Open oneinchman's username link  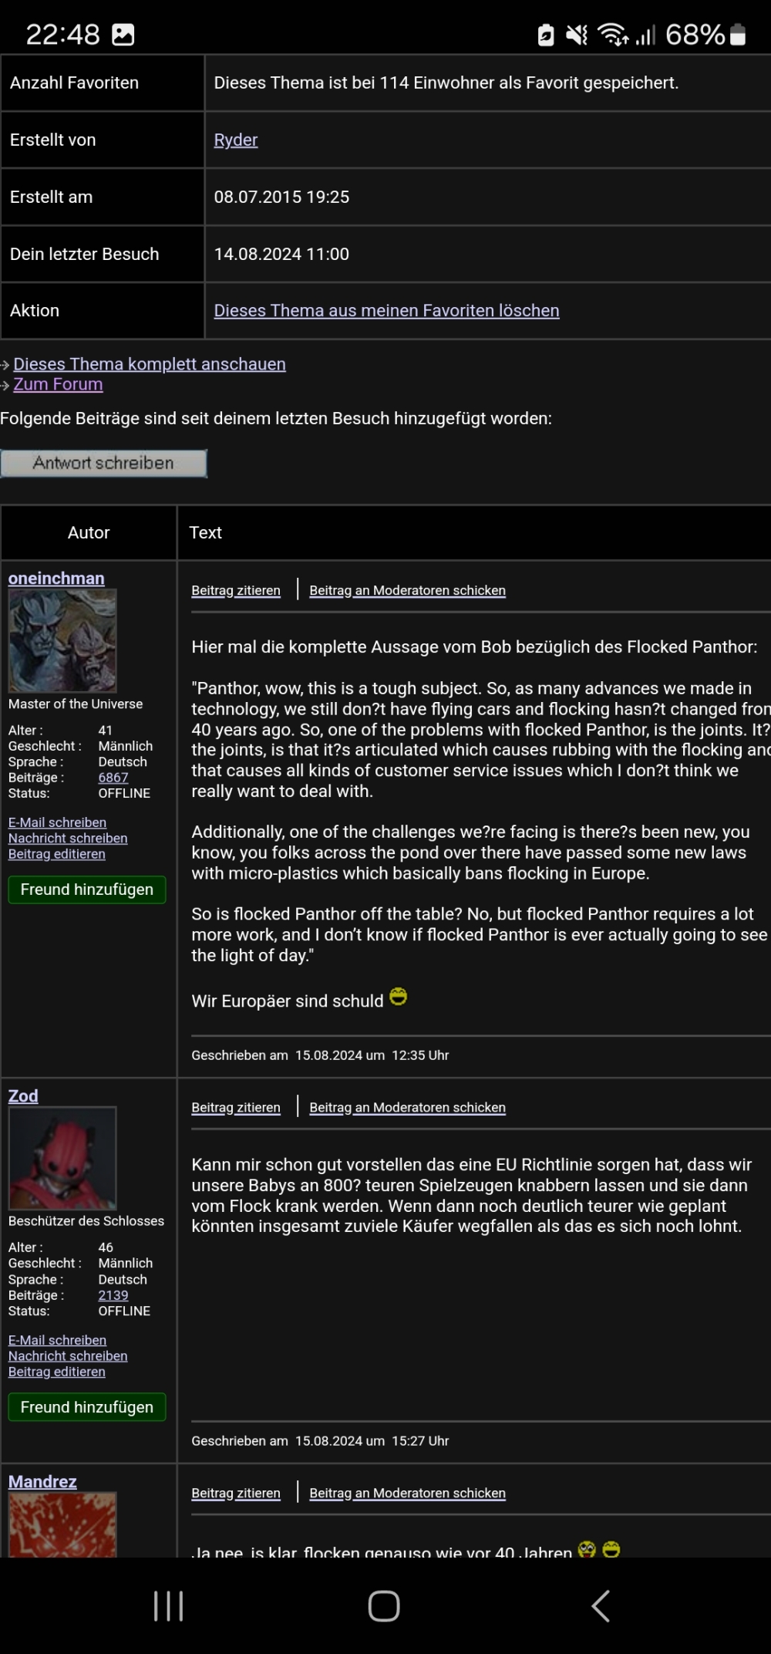tap(56, 578)
